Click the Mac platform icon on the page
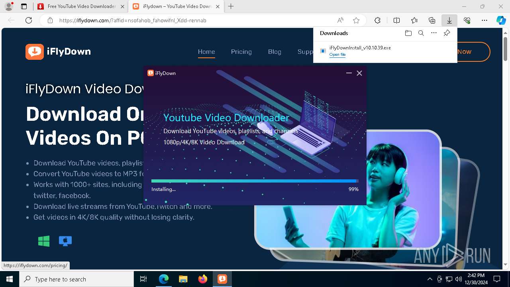The image size is (510, 287). [65, 241]
